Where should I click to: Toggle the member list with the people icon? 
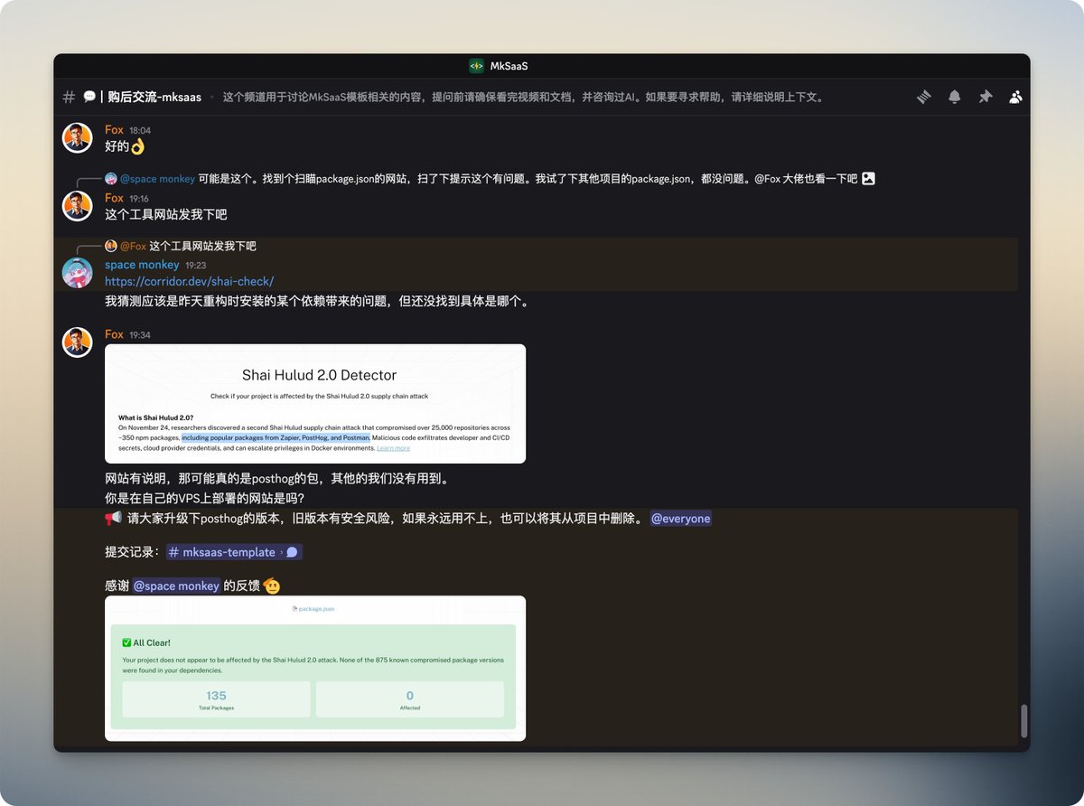pyautogui.click(x=1015, y=97)
